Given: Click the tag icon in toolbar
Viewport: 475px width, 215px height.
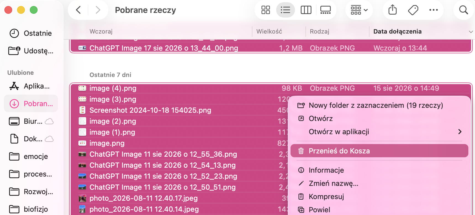Looking at the screenshot, I should 413,10.
